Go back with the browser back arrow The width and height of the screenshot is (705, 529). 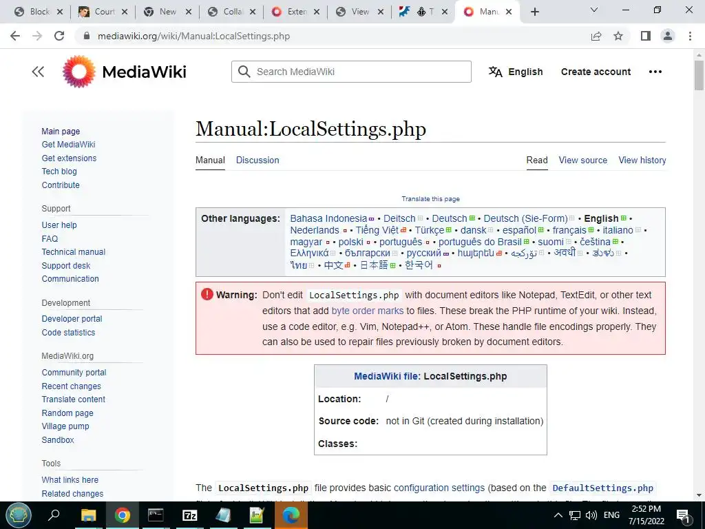[x=15, y=36]
